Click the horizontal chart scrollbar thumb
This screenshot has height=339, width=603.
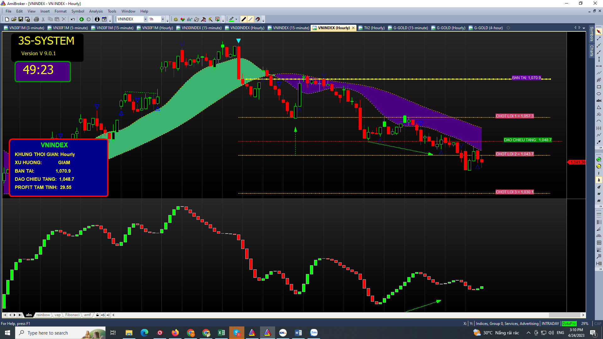[564, 315]
